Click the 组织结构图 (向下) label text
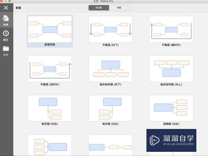 [111, 84]
